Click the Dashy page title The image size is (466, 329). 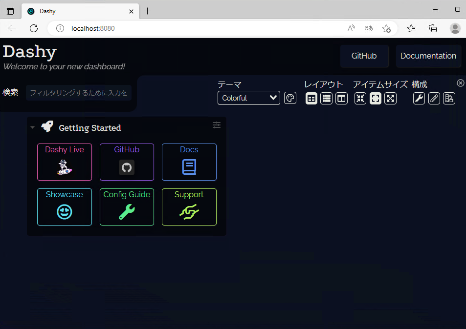coord(30,52)
